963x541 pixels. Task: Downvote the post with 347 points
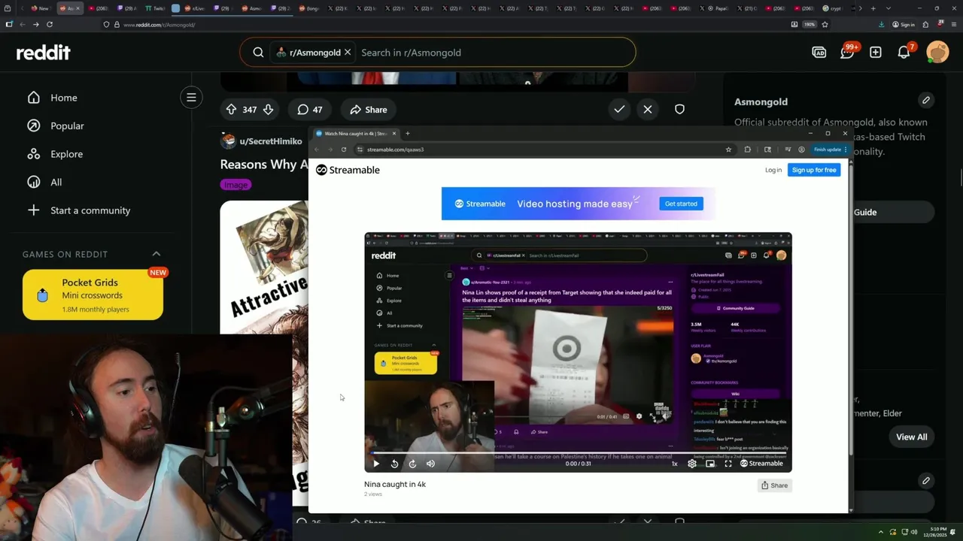pyautogui.click(x=268, y=110)
